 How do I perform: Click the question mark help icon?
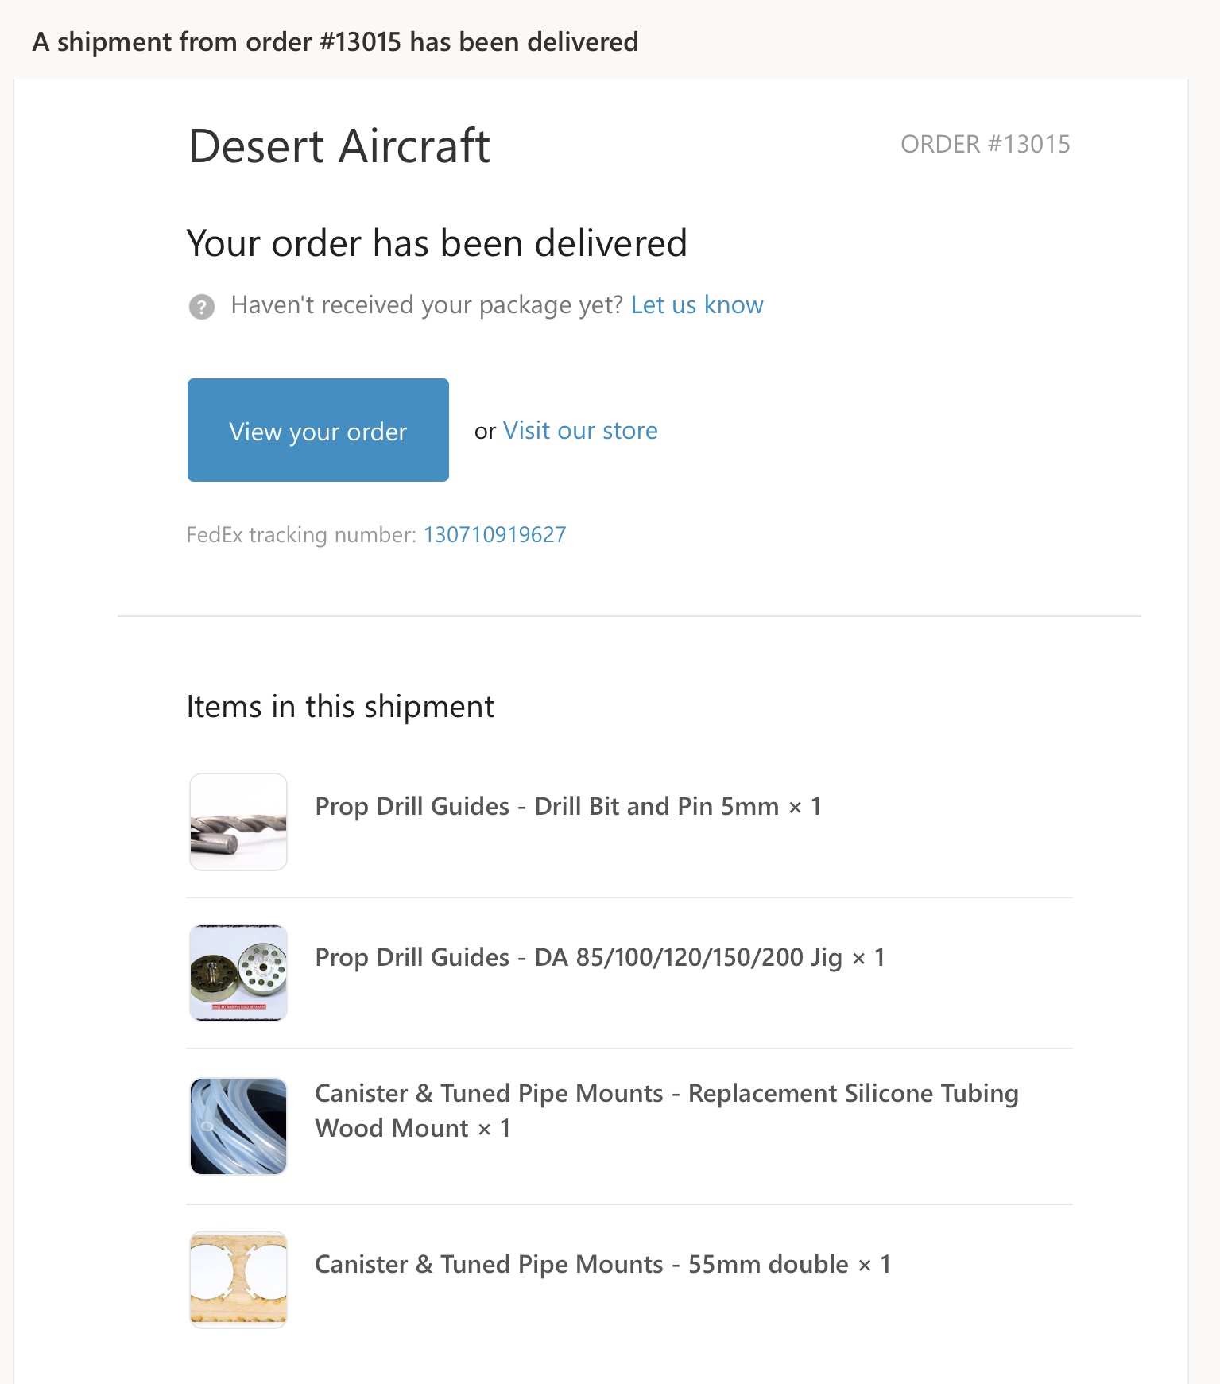tap(202, 306)
